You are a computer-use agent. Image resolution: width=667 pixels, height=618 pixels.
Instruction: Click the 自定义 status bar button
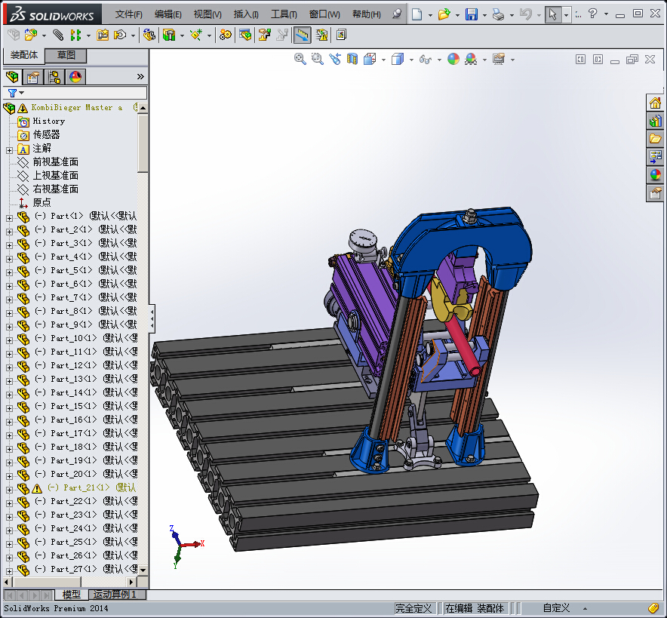pyautogui.click(x=557, y=608)
